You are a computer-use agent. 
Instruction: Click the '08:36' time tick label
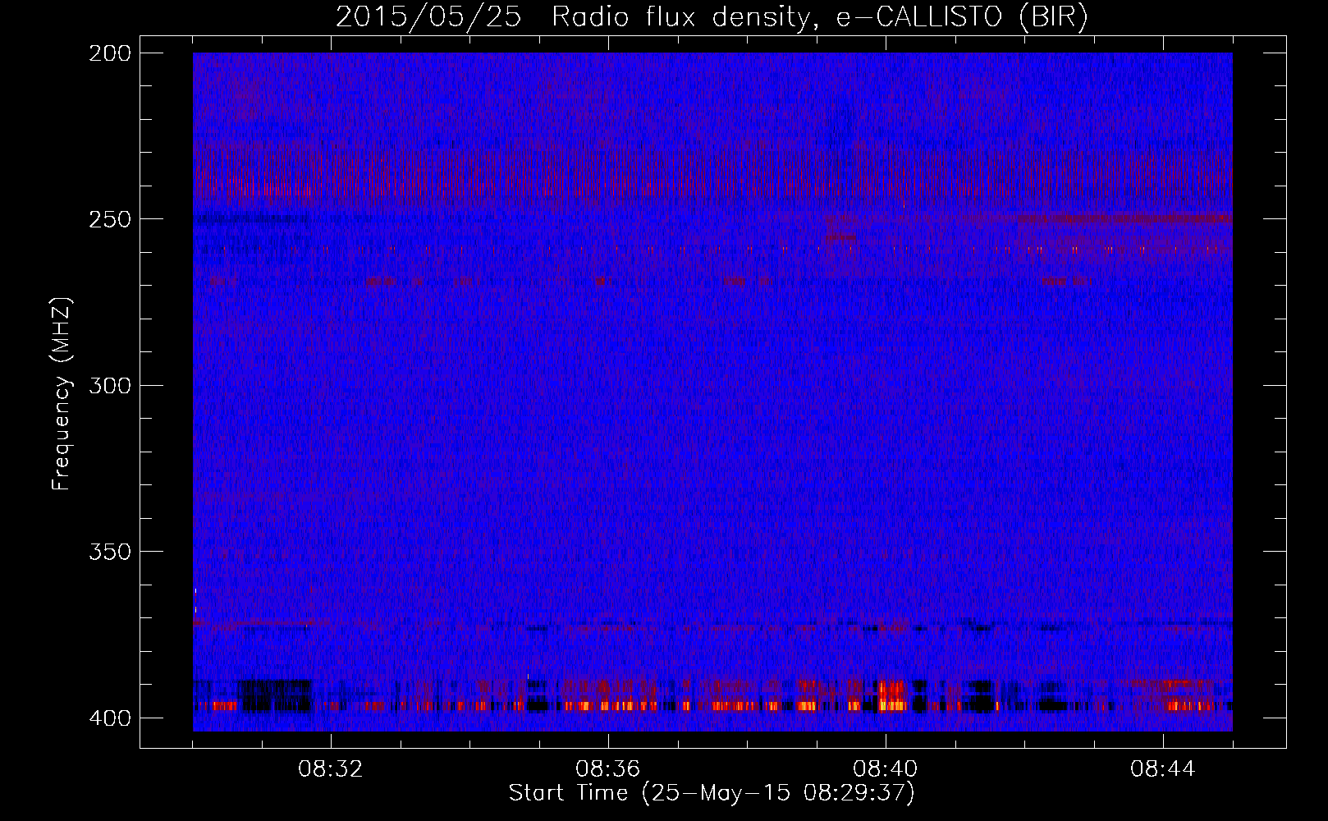pyautogui.click(x=608, y=769)
